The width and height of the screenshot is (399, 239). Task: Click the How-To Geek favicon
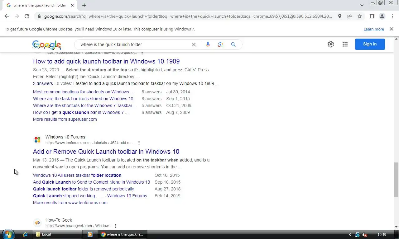(x=37, y=223)
